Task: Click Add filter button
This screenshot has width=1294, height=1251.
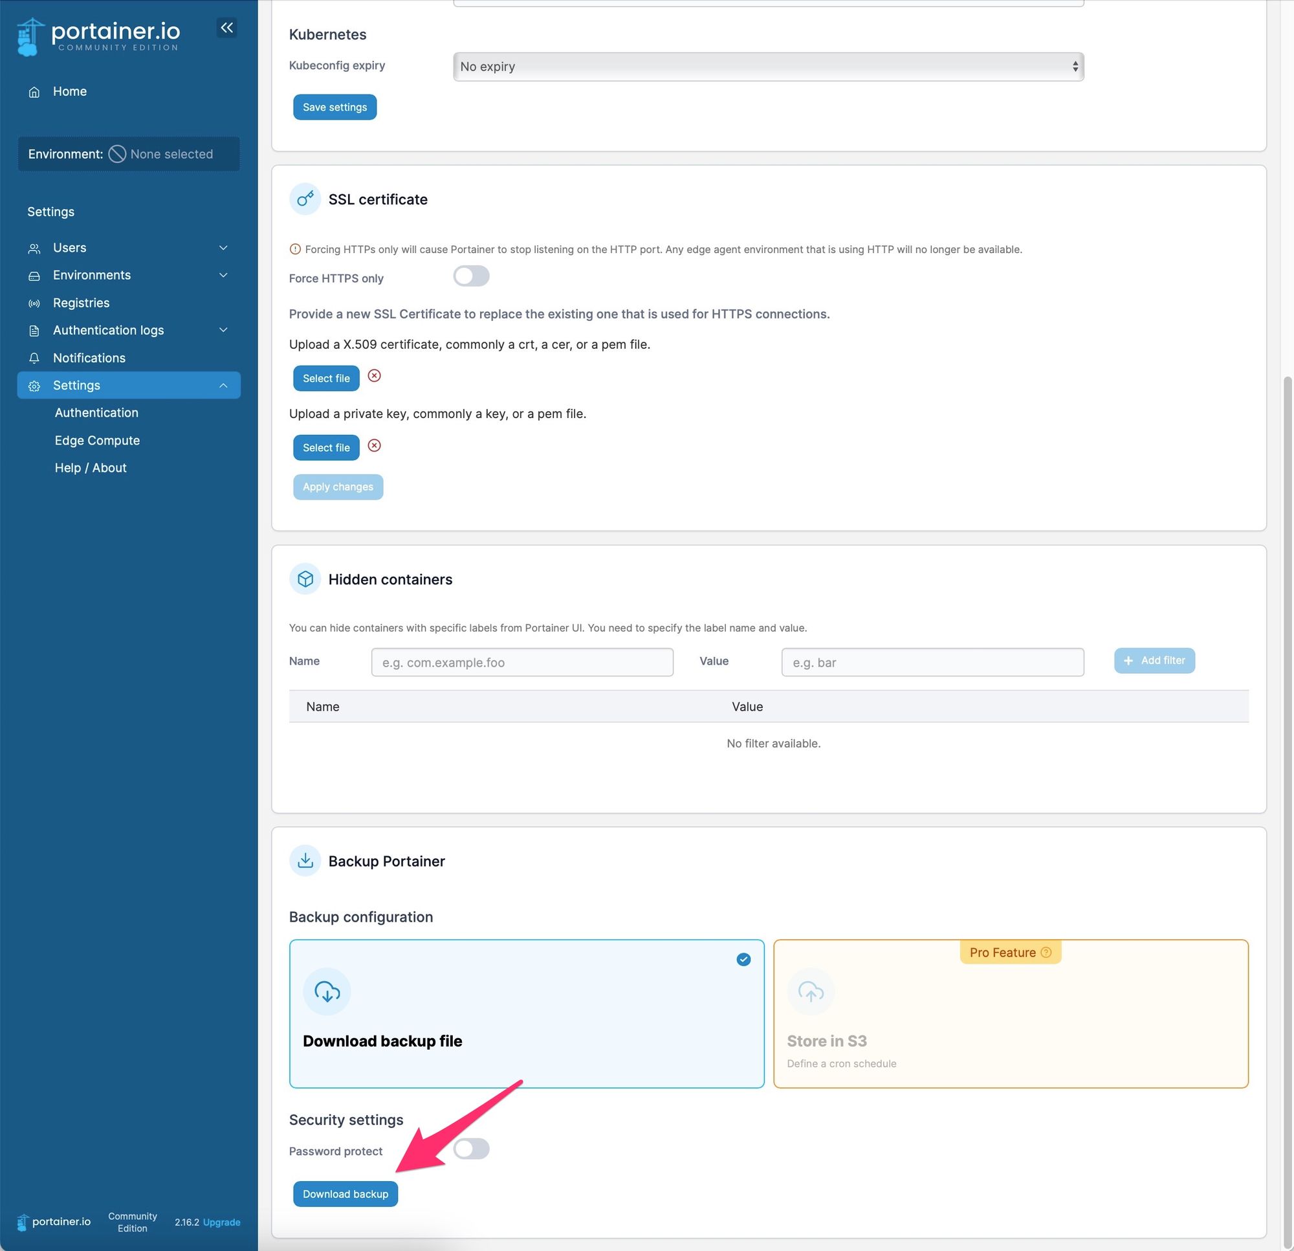Action: coord(1154,661)
